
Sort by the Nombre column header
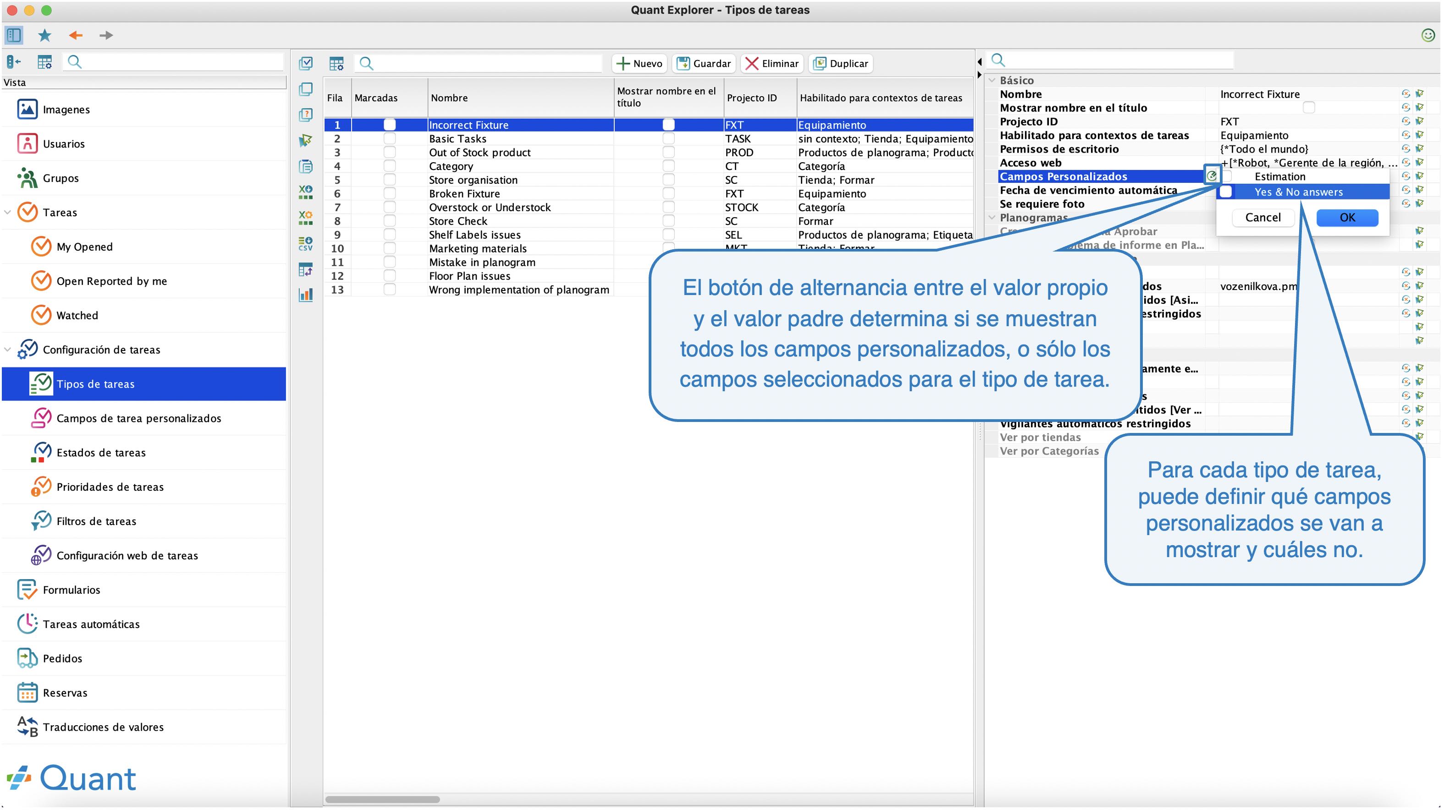520,98
